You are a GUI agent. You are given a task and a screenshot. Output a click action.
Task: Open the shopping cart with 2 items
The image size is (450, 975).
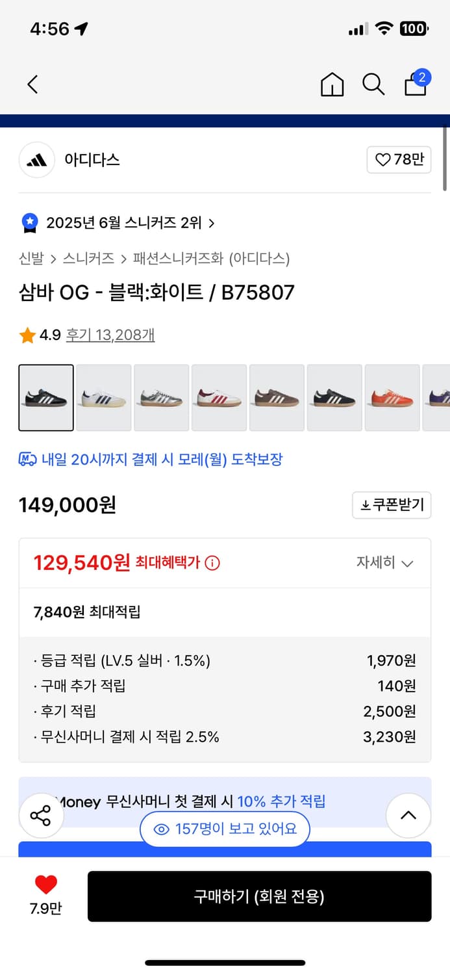pos(415,85)
